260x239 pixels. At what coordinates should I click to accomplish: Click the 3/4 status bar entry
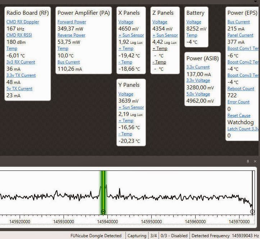[x=154, y=236]
